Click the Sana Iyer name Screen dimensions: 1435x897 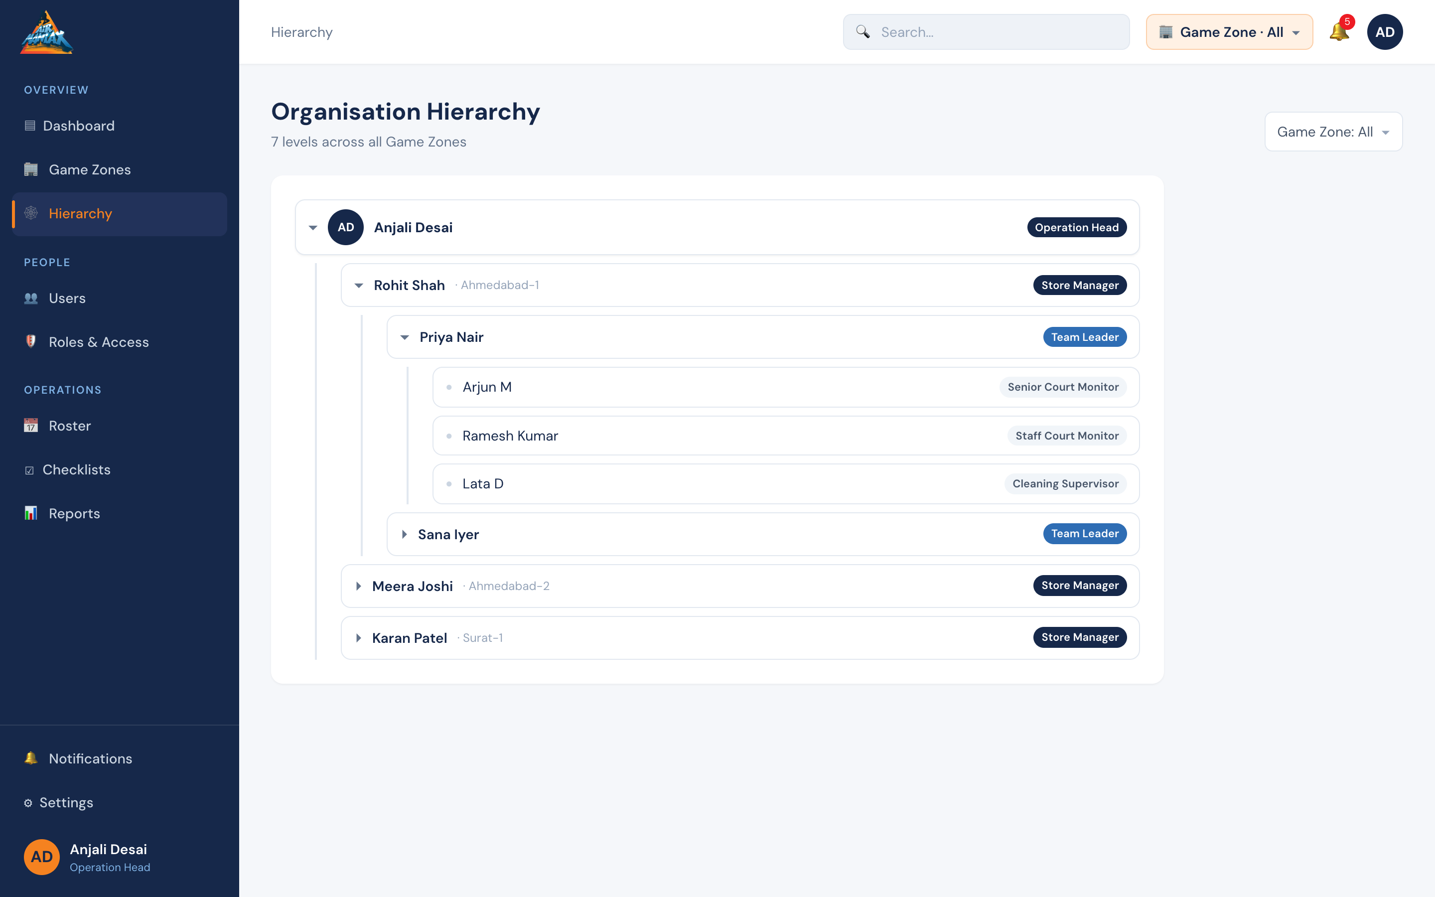(x=448, y=535)
